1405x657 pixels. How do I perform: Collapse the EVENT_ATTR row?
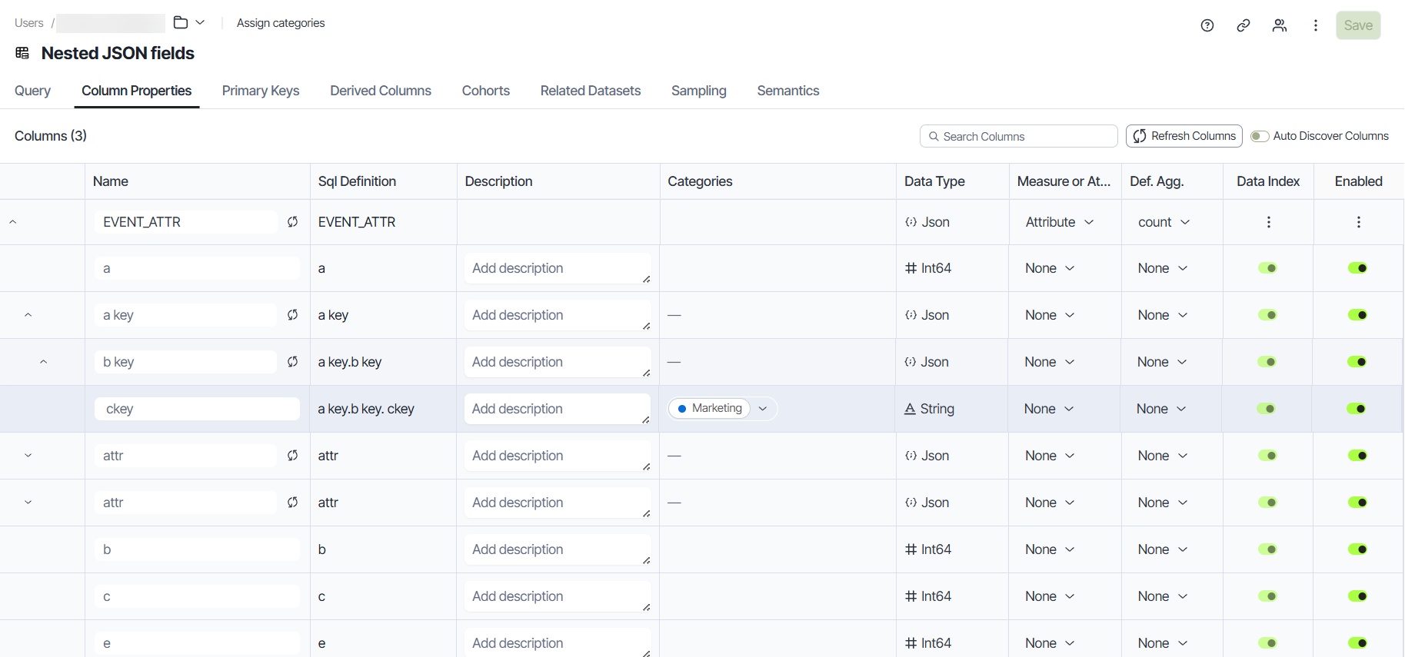point(12,222)
